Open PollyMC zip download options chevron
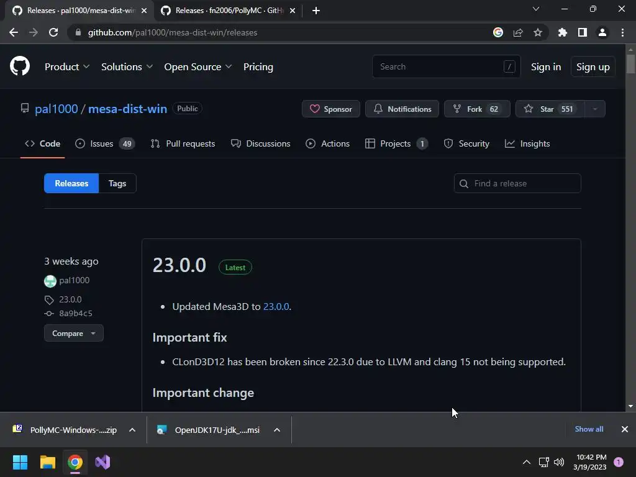Screen dimensions: 636x477 (132, 430)
